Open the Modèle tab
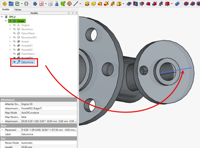 pos(5,10)
